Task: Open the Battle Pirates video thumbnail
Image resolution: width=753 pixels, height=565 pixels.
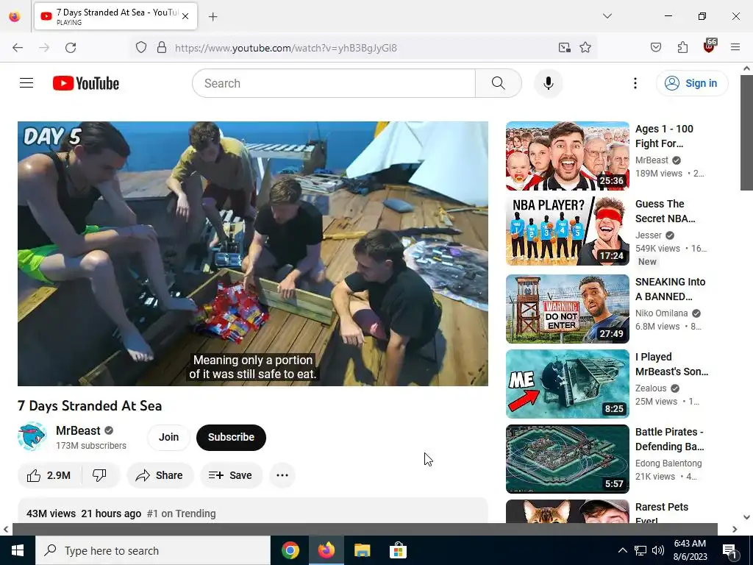Action: [x=567, y=459]
